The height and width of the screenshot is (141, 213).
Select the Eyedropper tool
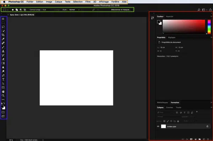[3, 39]
